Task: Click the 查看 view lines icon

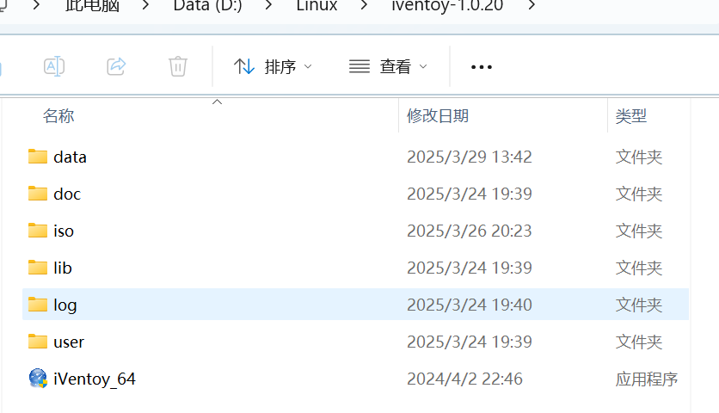Action: [359, 66]
